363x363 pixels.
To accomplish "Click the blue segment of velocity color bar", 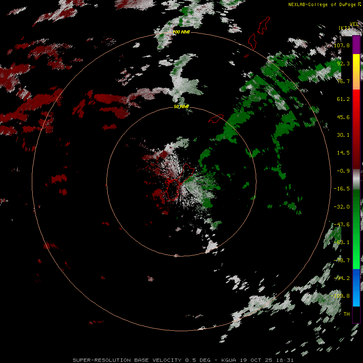I will pyautogui.click(x=356, y=288).
